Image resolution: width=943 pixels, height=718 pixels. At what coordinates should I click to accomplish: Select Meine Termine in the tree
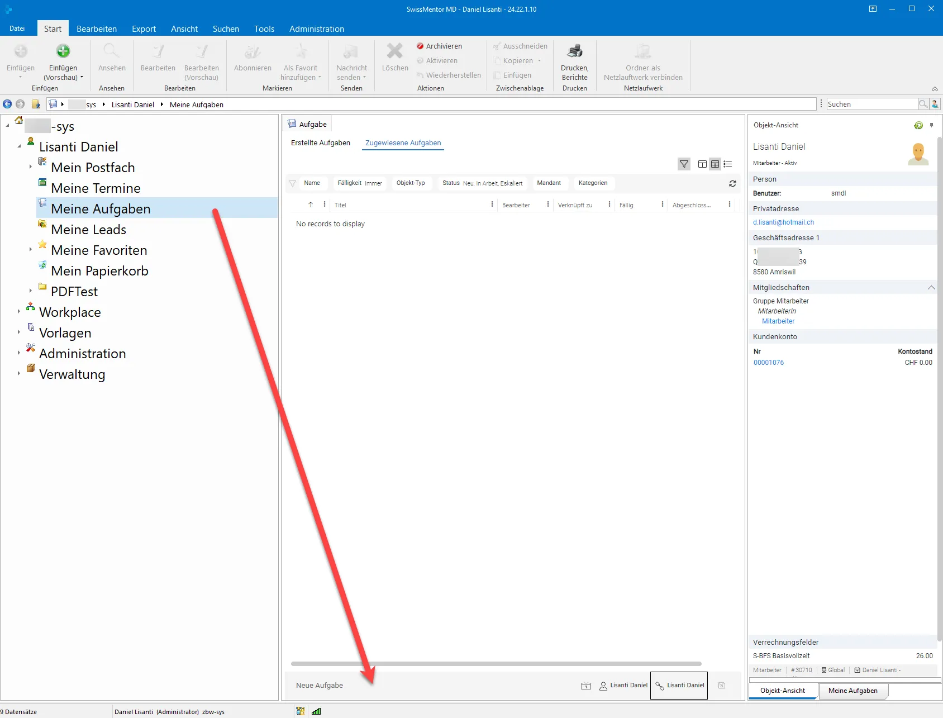point(96,188)
